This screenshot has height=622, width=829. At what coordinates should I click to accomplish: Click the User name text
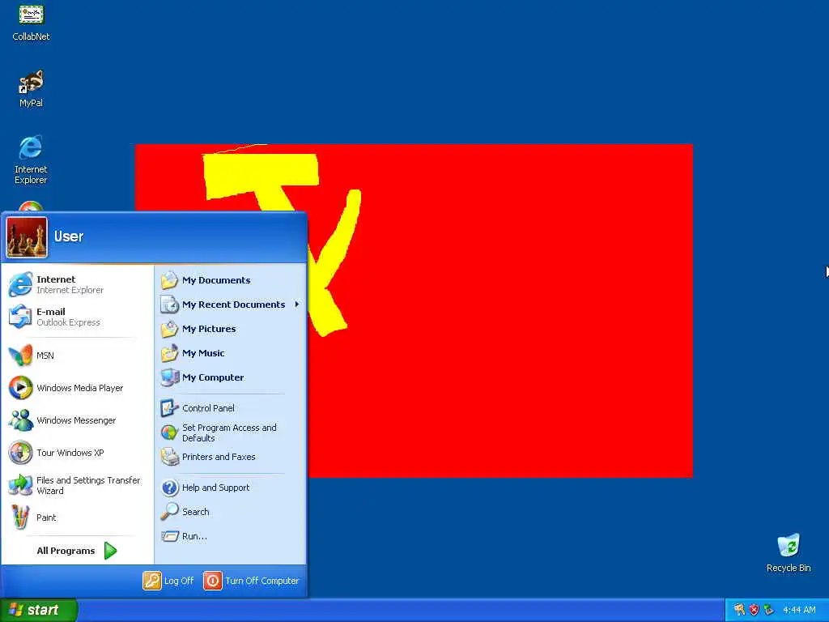[69, 236]
